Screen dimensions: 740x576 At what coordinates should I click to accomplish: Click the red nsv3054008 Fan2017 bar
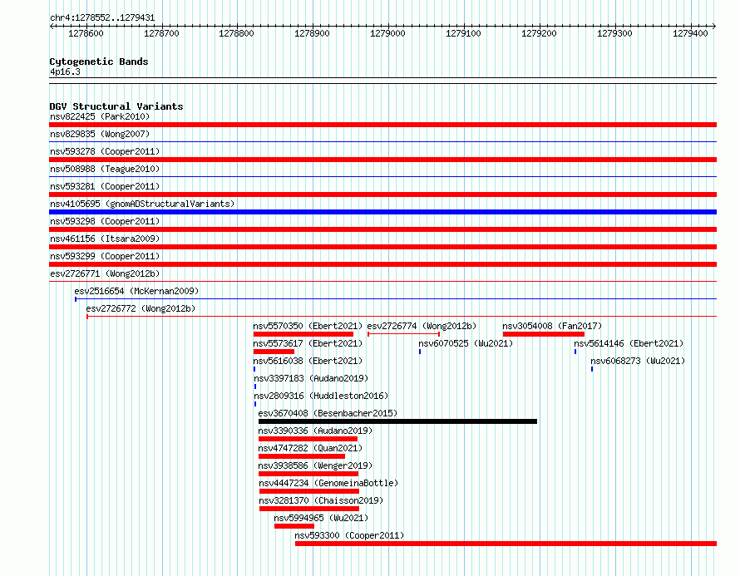tap(544, 334)
